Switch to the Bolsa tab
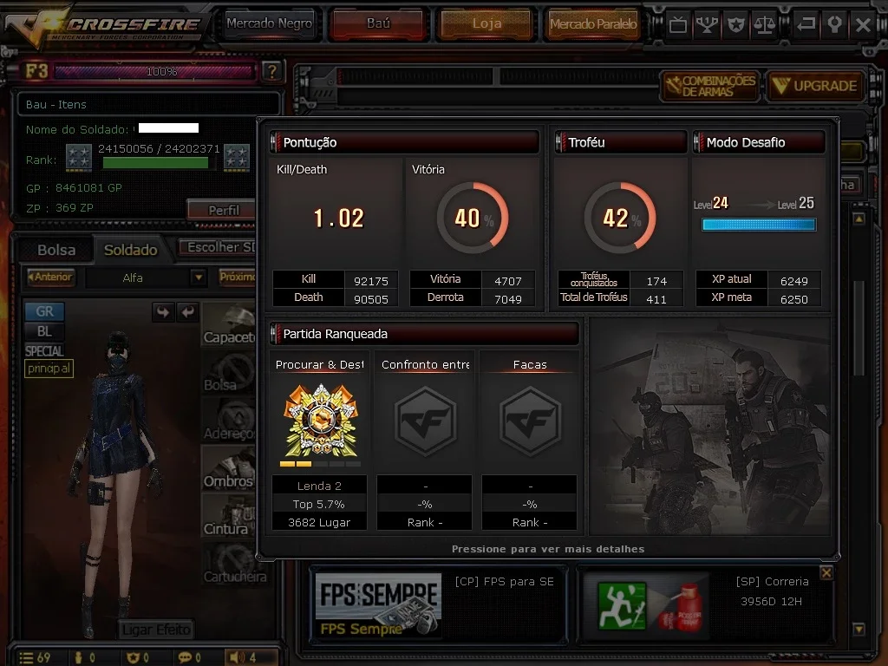 coord(56,250)
